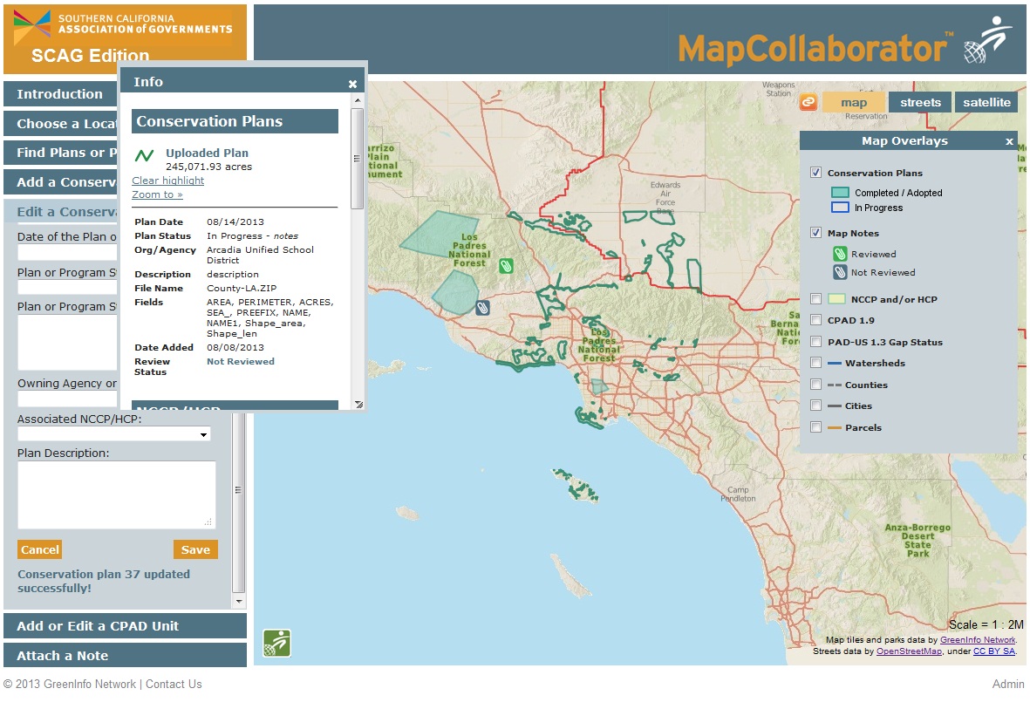1030x709 pixels.
Task: Click the Completed / Adopted teal swatch
Action: click(x=840, y=193)
